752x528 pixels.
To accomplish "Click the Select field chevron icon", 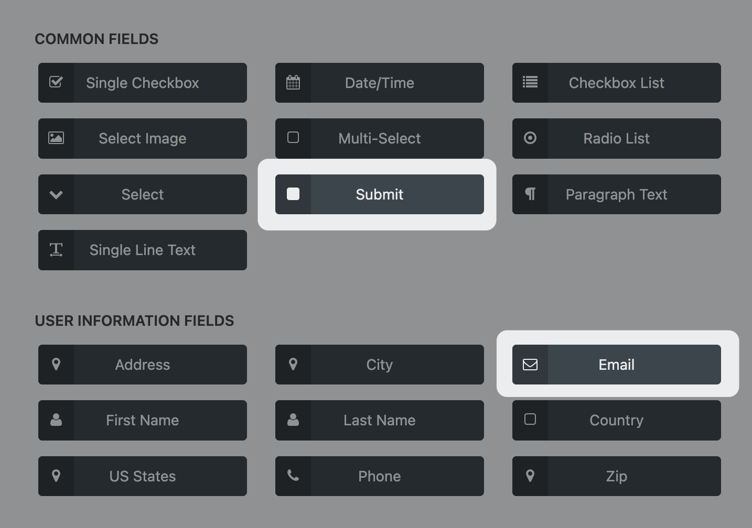I will coord(56,194).
